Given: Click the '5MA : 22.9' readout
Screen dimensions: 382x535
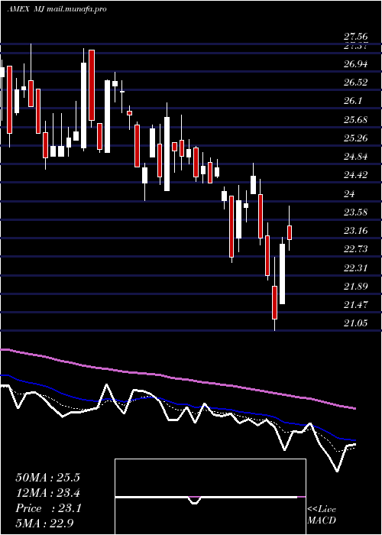Looking at the screenshot, I should coord(45,524).
